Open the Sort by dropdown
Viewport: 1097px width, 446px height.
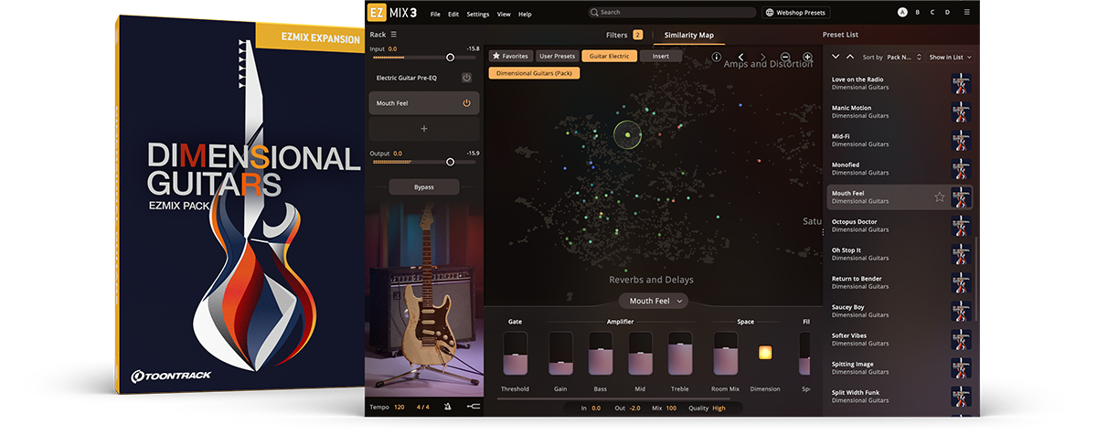(905, 57)
